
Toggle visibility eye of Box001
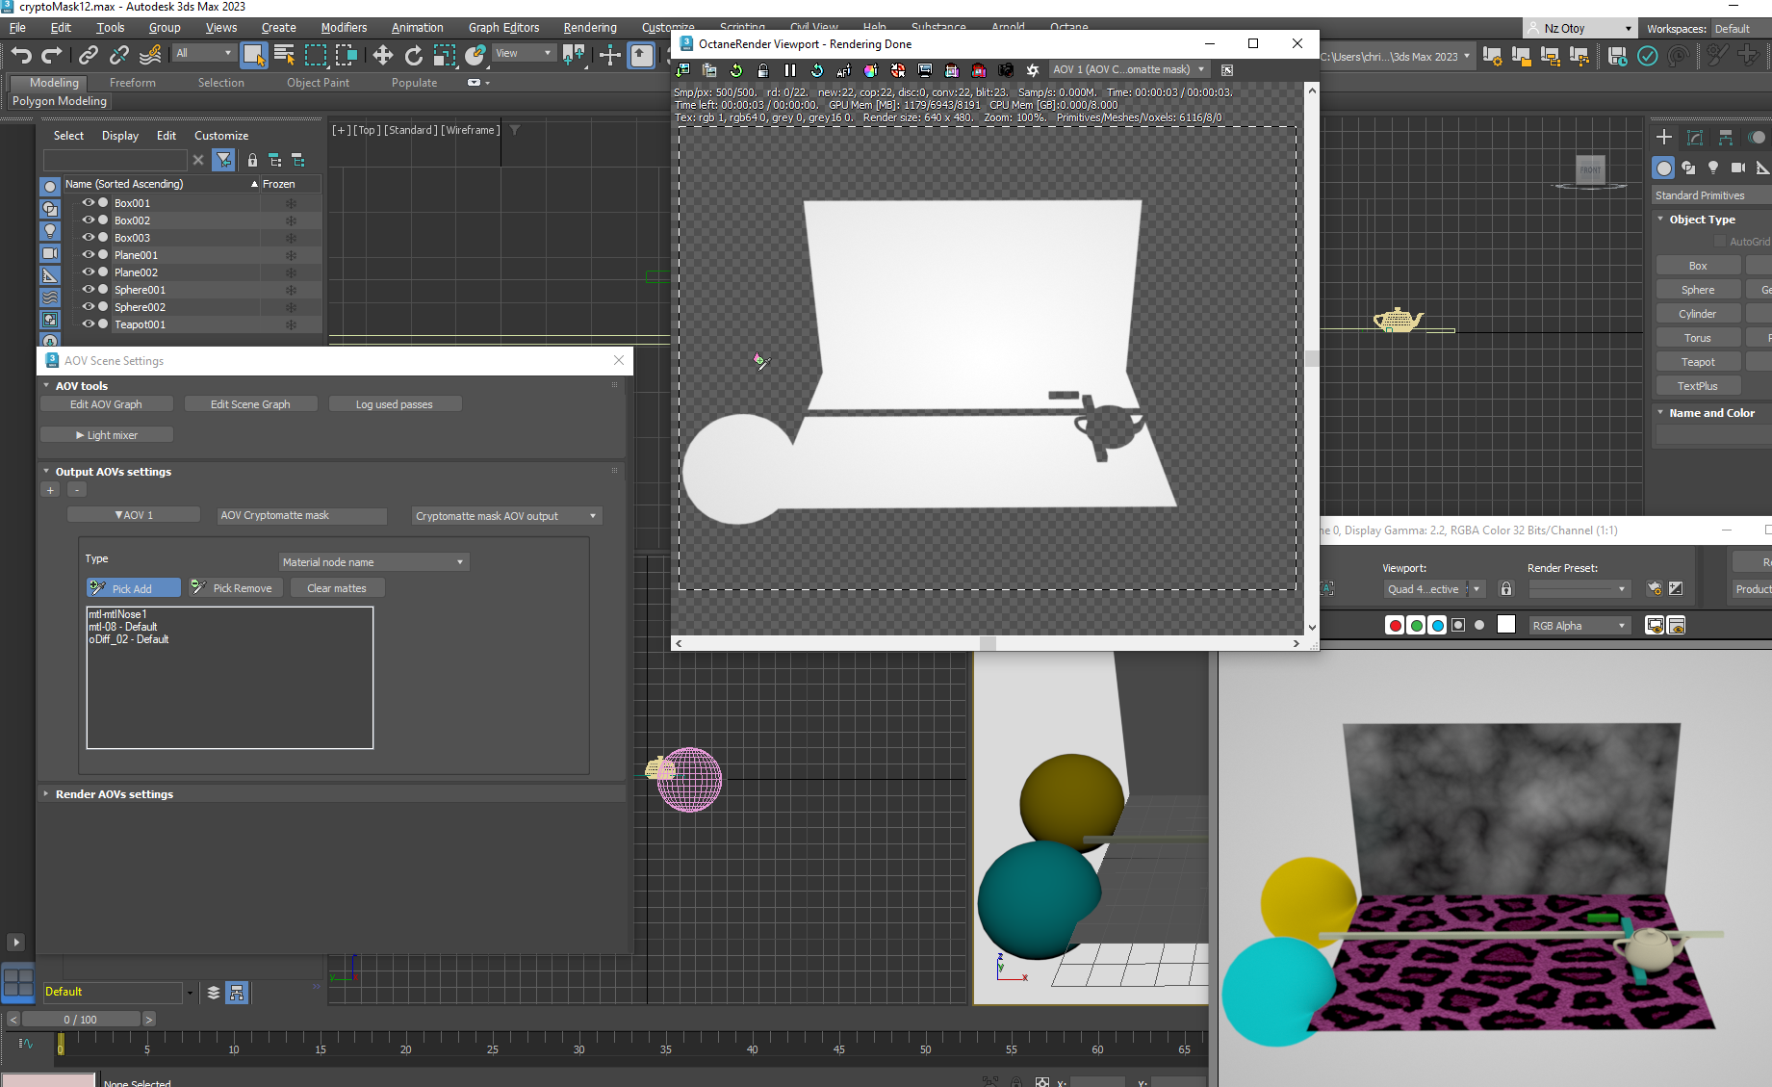tap(88, 203)
